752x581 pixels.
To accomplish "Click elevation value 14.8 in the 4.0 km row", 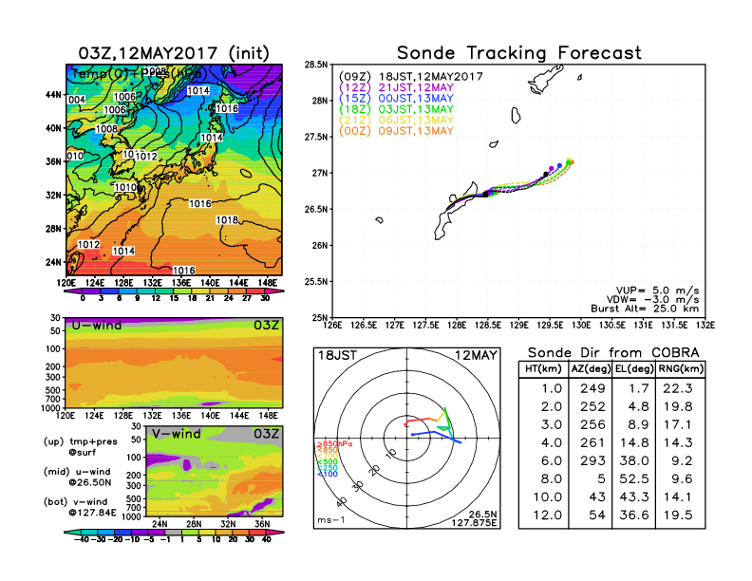I will (x=634, y=443).
